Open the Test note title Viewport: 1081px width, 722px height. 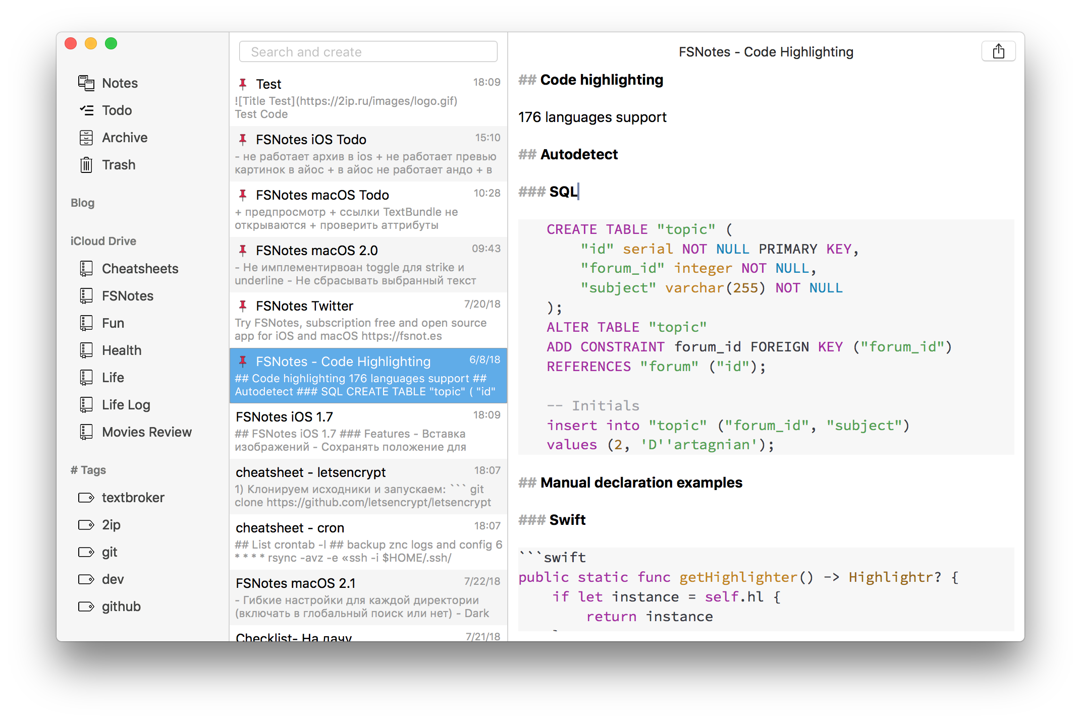tap(268, 84)
